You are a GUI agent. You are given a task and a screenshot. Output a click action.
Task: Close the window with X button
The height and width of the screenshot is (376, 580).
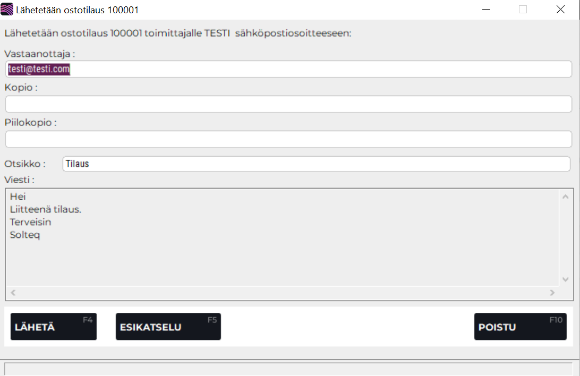(560, 9)
